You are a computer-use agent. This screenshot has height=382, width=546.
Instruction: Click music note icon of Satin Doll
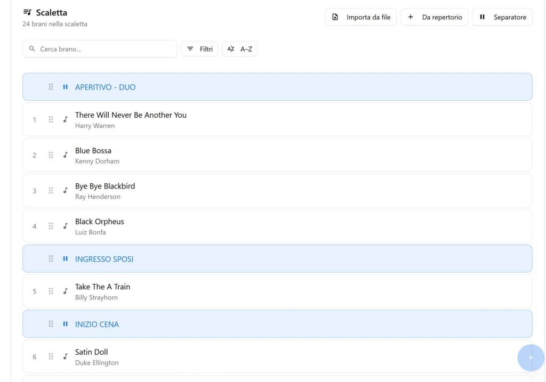(x=66, y=356)
